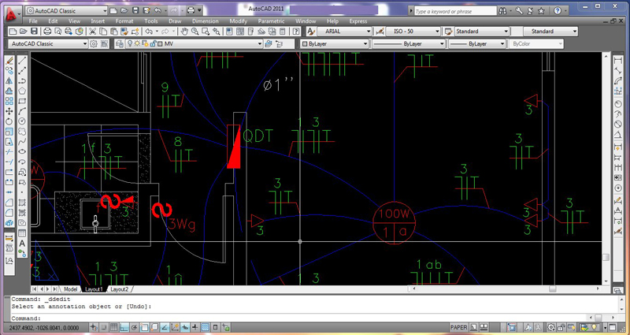Image resolution: width=630 pixels, height=335 pixels.
Task: Select the Line tool in Draw toolbar
Action: 22,60
